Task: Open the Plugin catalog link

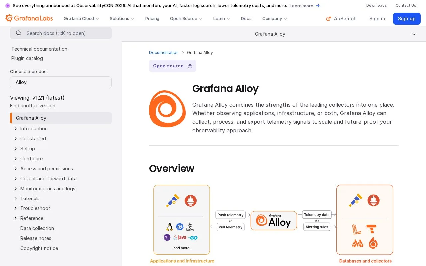Action: coord(27,58)
